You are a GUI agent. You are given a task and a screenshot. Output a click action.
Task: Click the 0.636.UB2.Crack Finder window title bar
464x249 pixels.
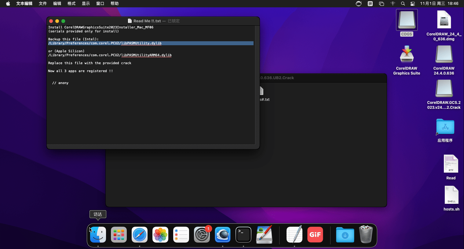[323, 78]
